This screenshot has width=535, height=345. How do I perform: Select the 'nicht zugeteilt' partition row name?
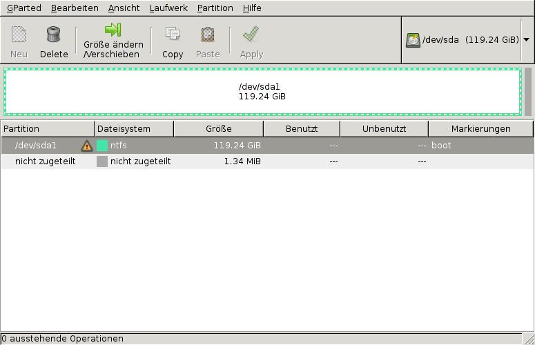click(45, 161)
